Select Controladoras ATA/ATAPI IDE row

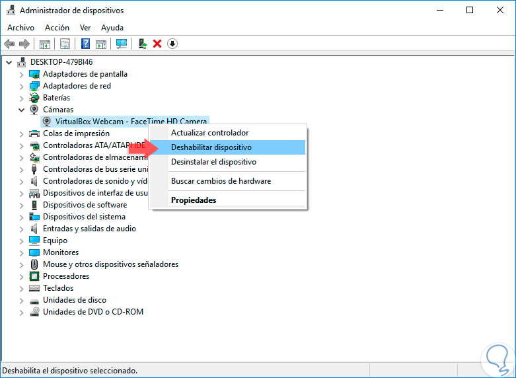click(94, 145)
